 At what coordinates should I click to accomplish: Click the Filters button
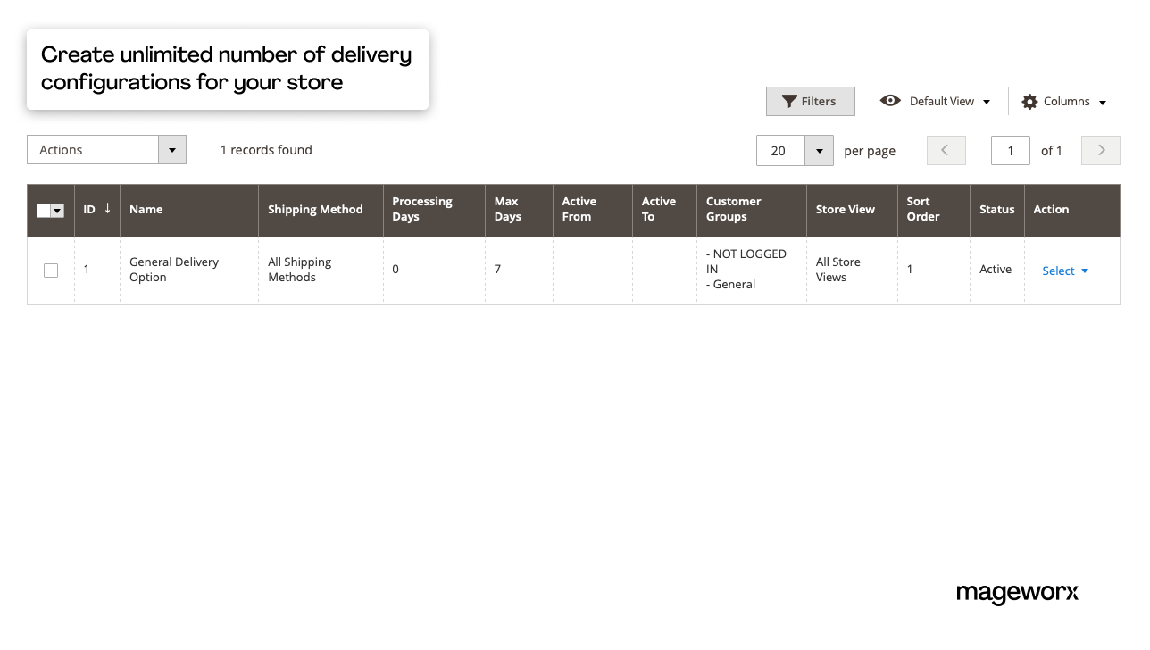click(810, 101)
